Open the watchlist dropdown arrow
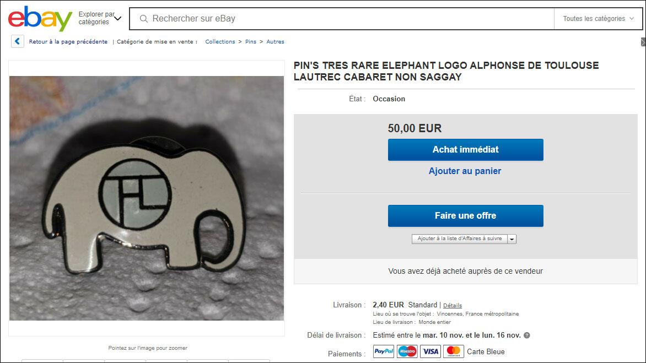 512,239
